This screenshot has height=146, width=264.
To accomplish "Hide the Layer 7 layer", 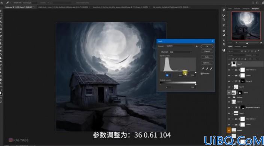I will 229,64.
